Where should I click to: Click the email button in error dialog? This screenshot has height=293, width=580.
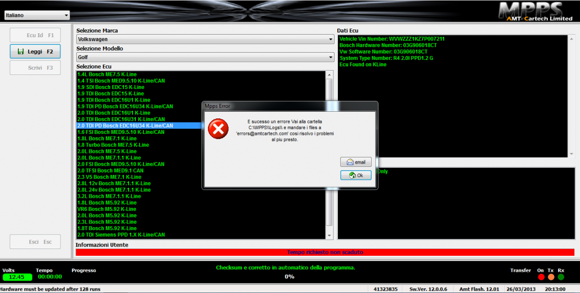coord(356,162)
